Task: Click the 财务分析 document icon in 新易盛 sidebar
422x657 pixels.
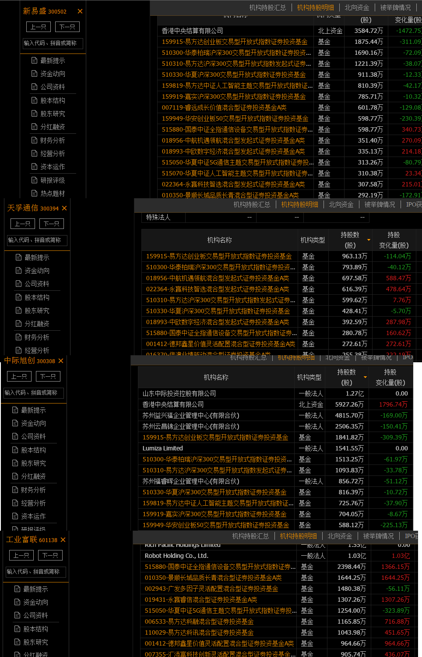Action: click(x=35, y=140)
